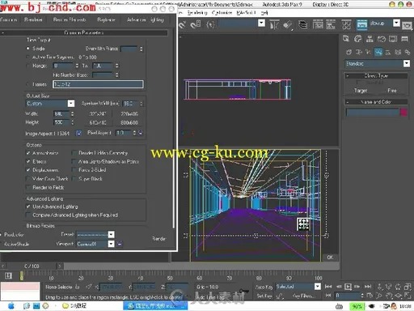Select the Frames radio button
The image size is (414, 311).
pos(27,84)
